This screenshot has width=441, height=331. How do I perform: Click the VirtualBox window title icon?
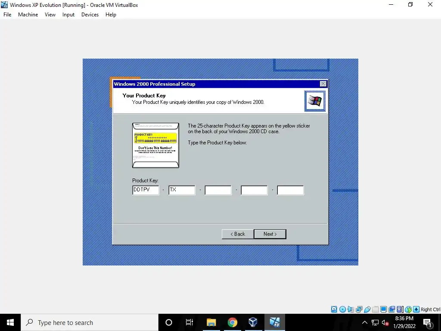[4, 5]
